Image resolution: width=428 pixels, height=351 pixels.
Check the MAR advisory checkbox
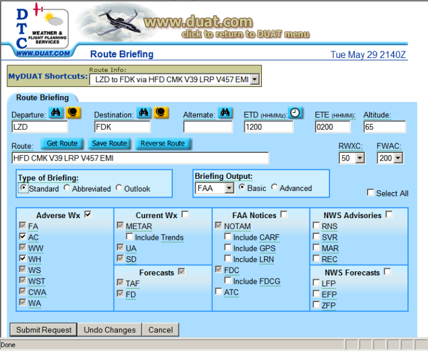(x=316, y=247)
